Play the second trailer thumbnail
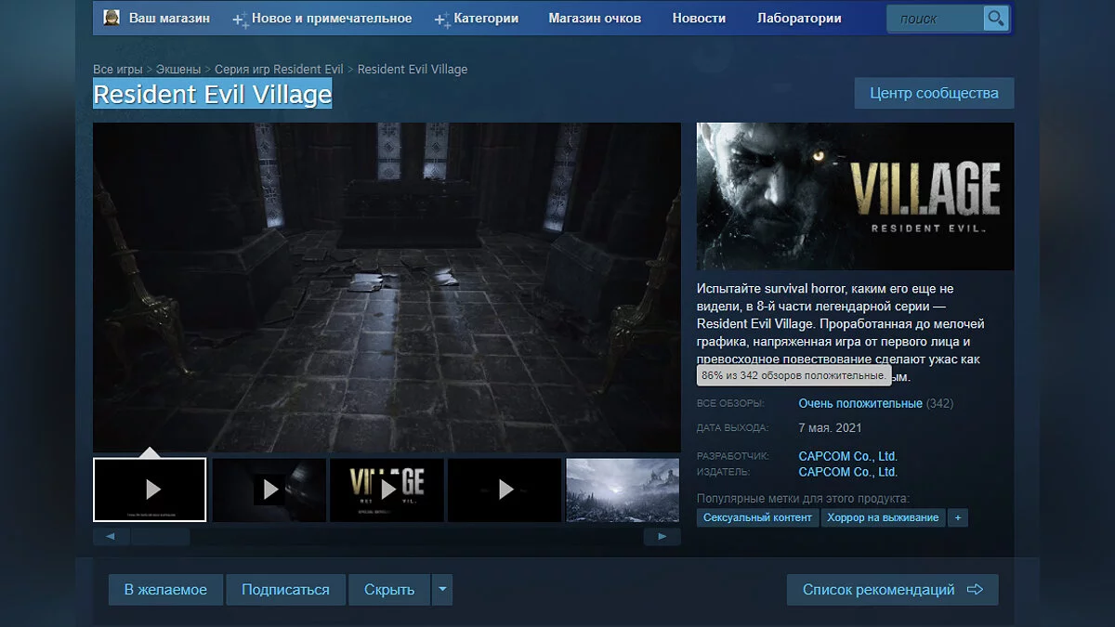The width and height of the screenshot is (1115, 627). pos(269,490)
